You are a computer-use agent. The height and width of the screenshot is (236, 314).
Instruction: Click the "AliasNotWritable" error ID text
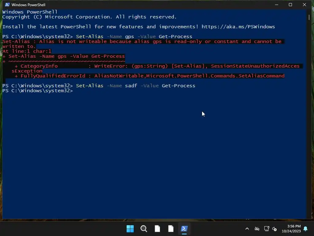[119, 76]
